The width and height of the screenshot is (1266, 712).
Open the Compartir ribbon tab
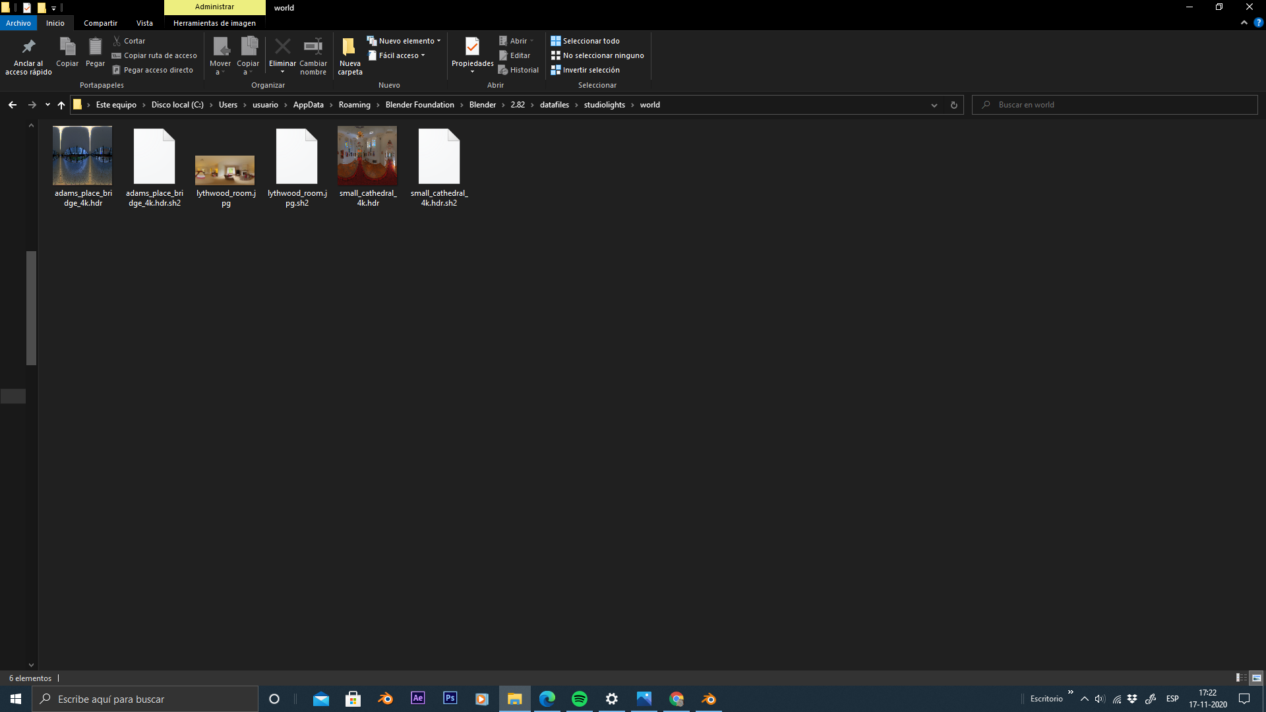[x=100, y=23]
